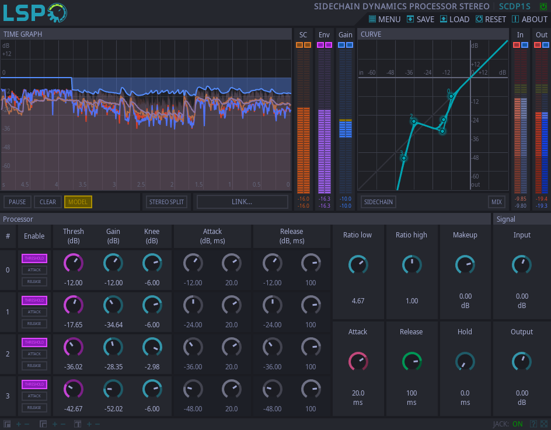Click the minus next to the T font icon

coord(97,424)
